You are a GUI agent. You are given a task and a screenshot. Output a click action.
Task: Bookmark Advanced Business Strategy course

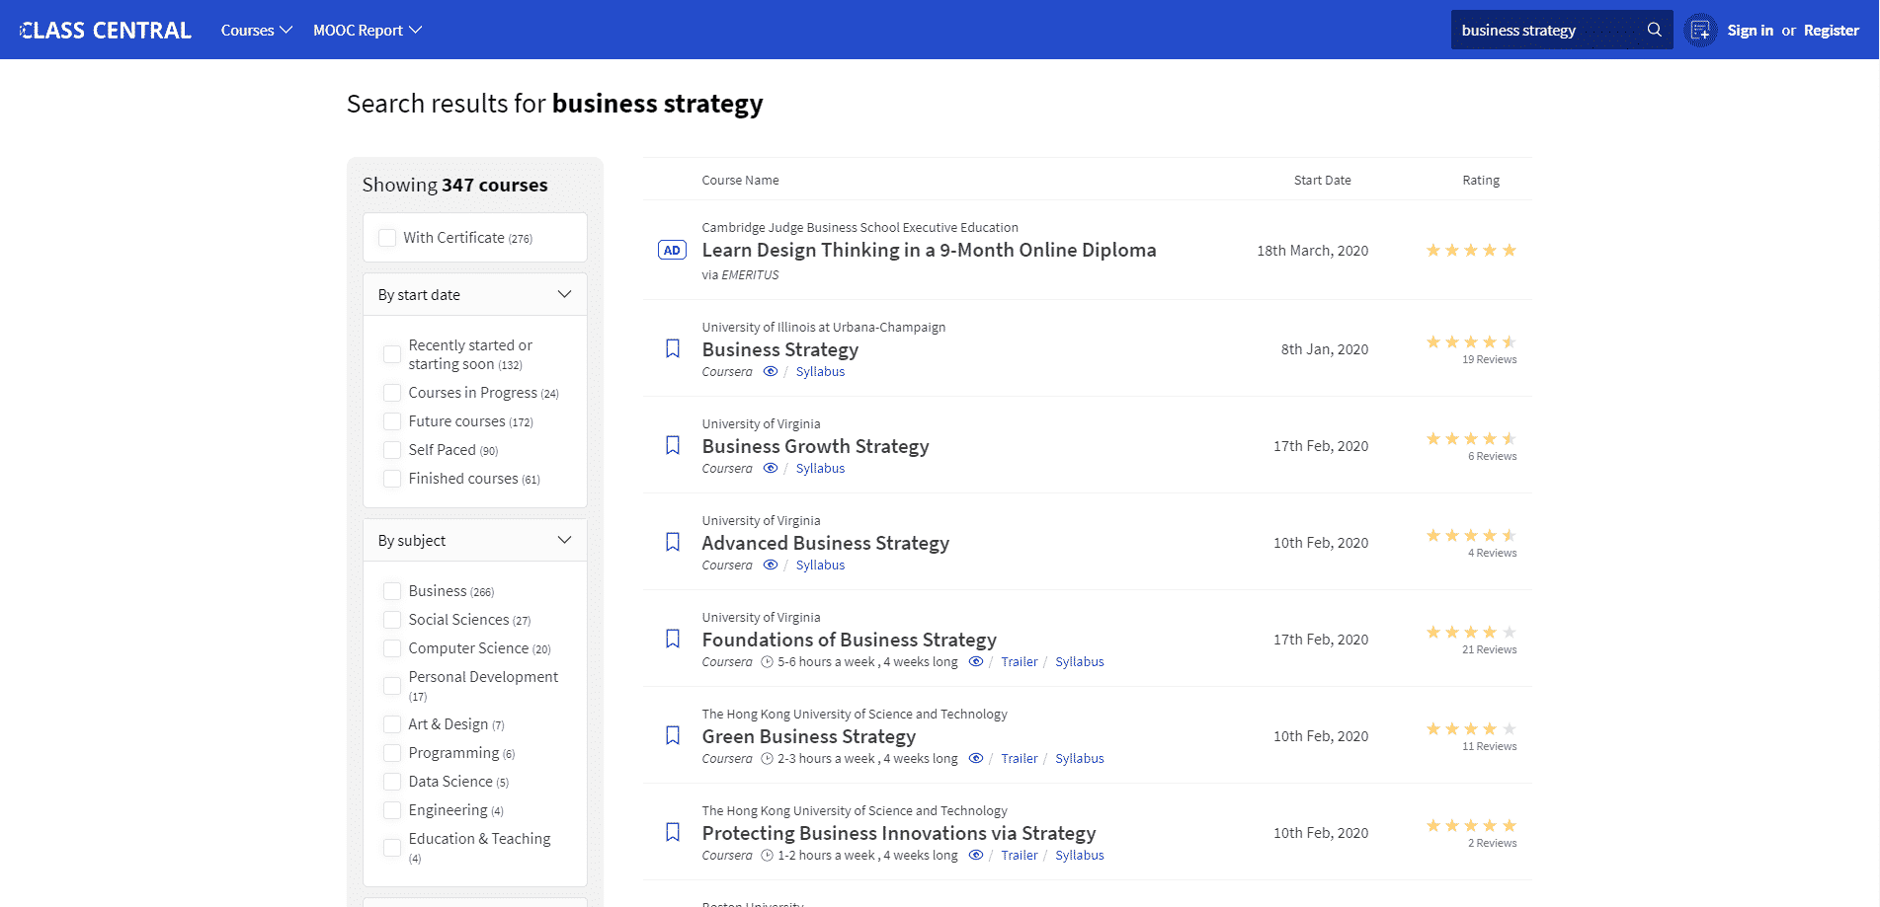point(673,542)
